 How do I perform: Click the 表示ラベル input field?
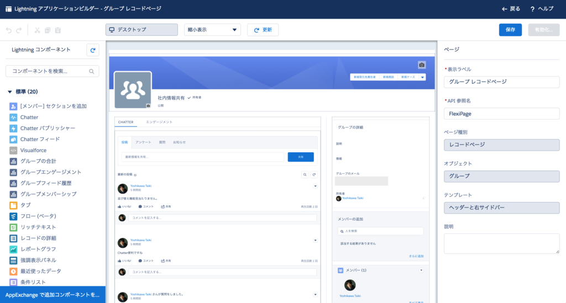click(x=502, y=82)
